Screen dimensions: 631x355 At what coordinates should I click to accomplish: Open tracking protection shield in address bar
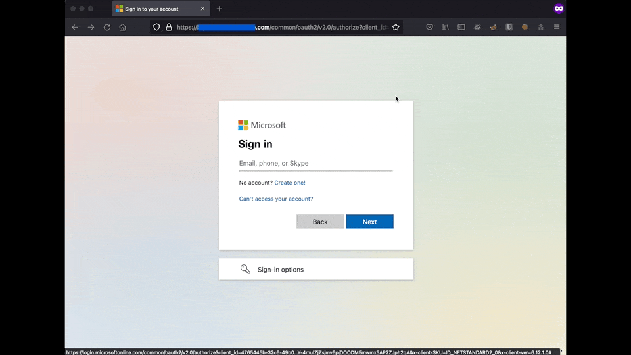(156, 27)
